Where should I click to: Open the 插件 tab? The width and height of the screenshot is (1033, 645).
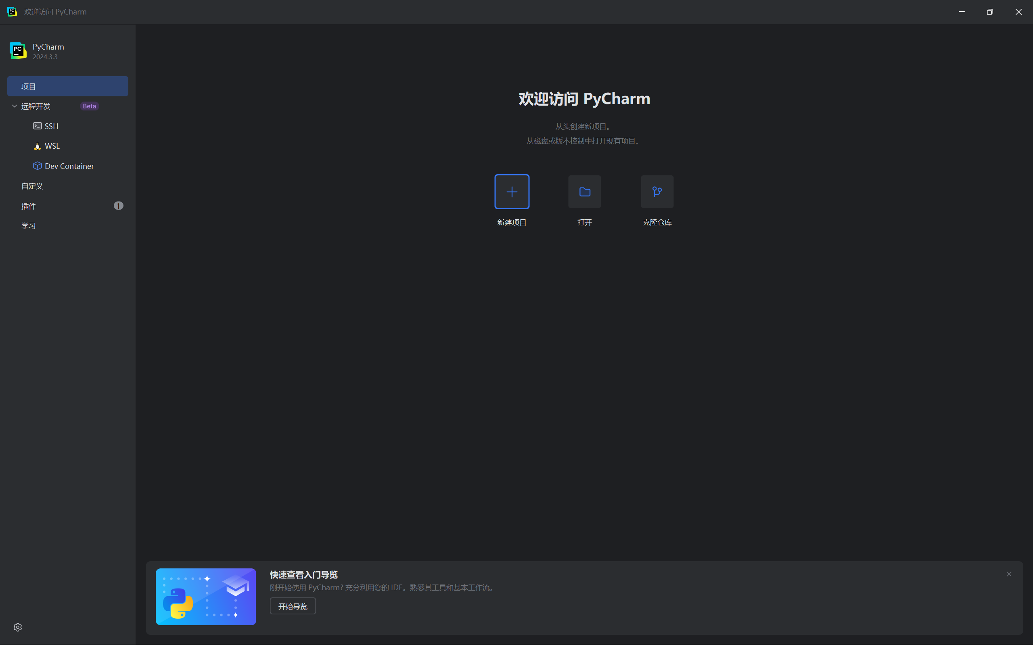pyautogui.click(x=29, y=206)
